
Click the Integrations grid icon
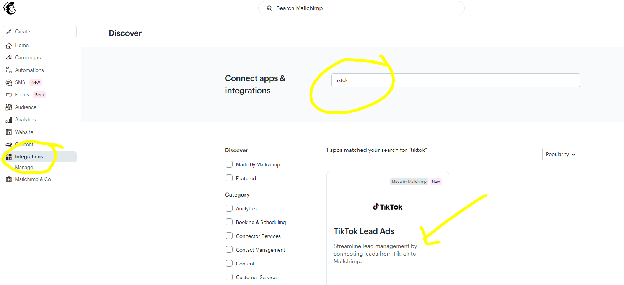click(x=9, y=157)
